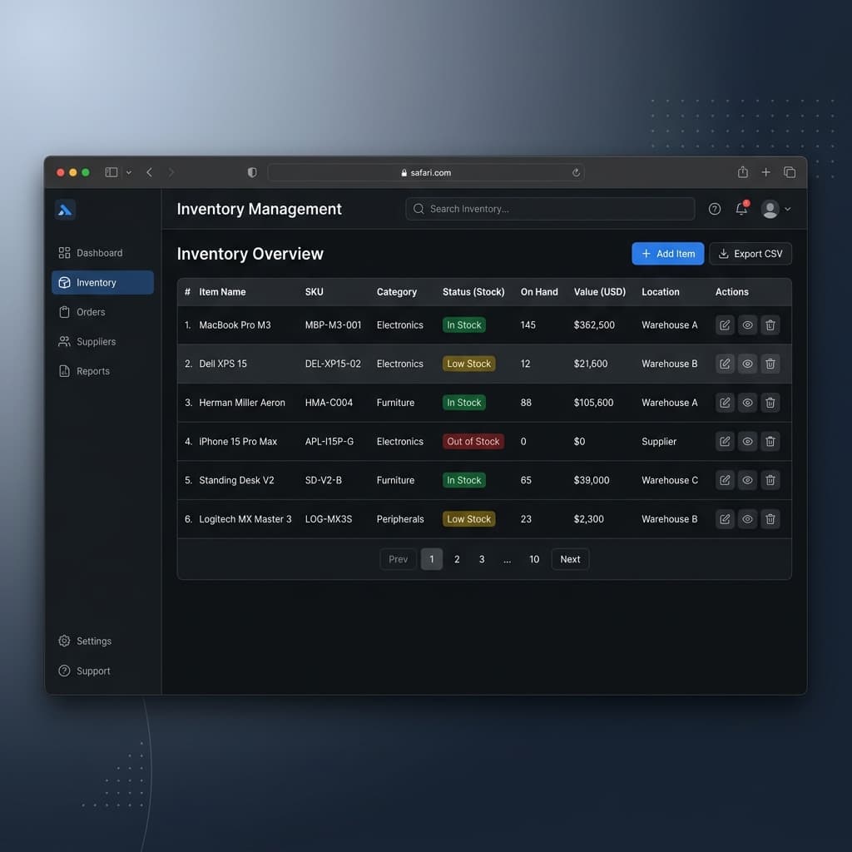The height and width of the screenshot is (852, 852).
Task: Go to page 1
Action: (x=432, y=559)
